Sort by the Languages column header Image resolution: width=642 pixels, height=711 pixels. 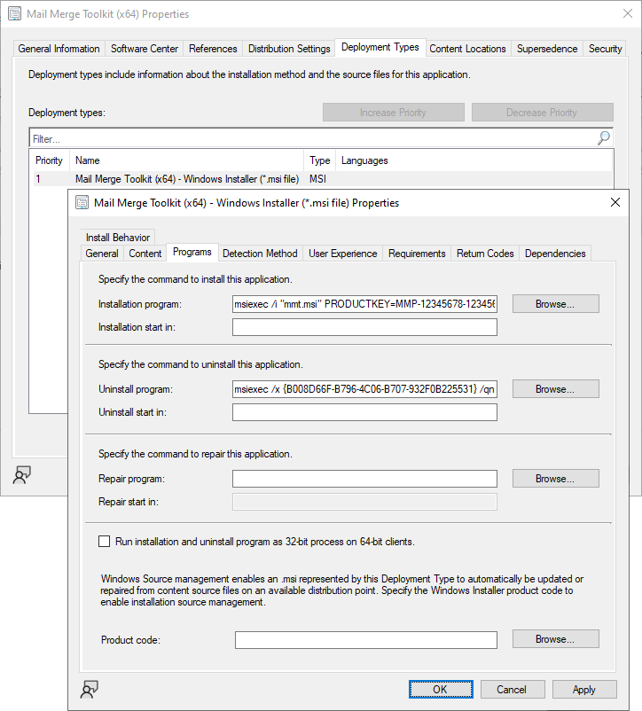click(x=474, y=160)
